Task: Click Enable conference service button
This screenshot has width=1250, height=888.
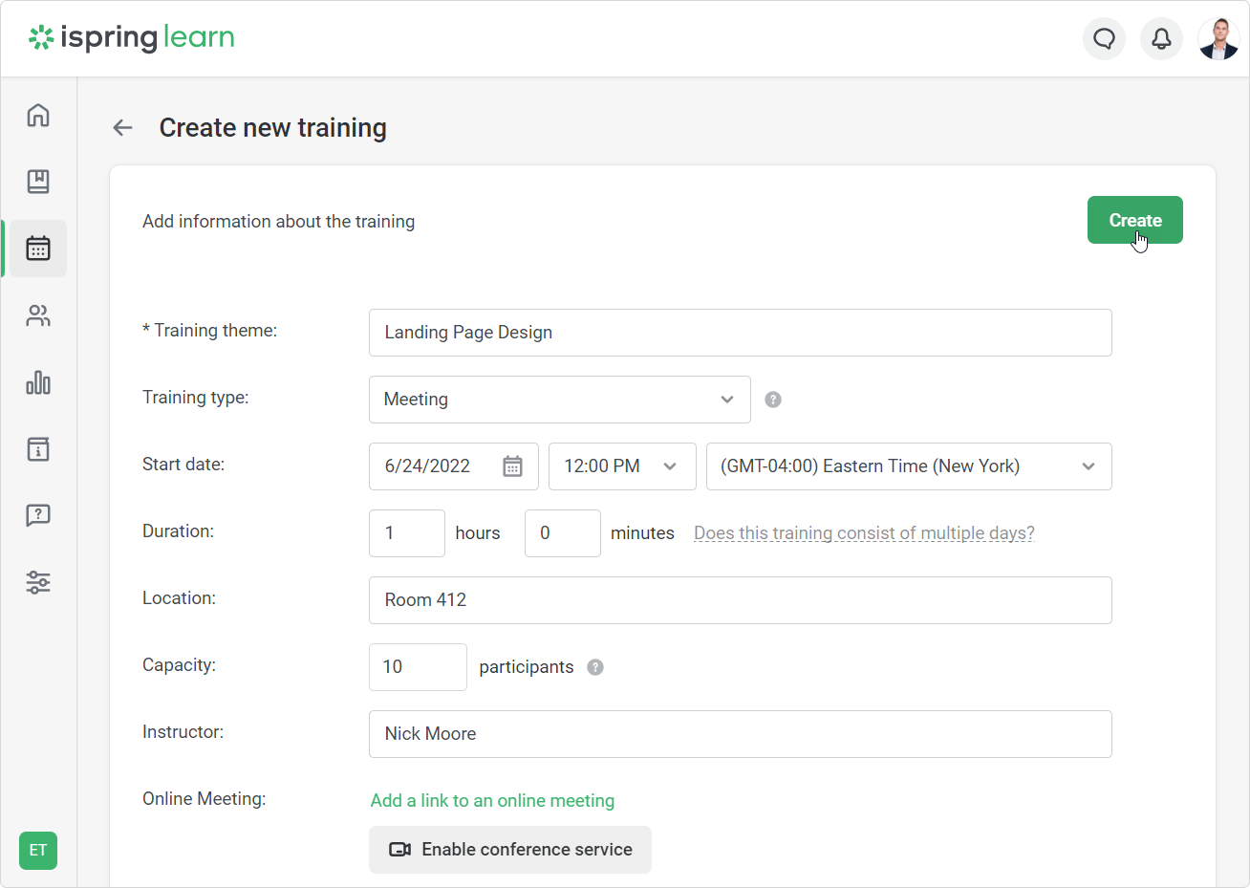Action: 510,850
